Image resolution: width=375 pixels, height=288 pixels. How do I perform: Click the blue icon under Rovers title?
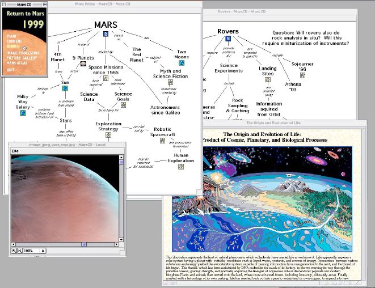(227, 39)
